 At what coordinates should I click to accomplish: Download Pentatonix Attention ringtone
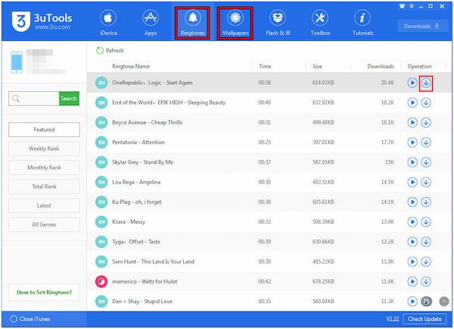[426, 143]
